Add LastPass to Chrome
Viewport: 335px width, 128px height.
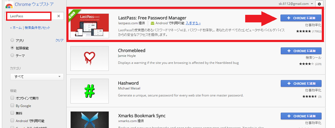[x=301, y=18]
